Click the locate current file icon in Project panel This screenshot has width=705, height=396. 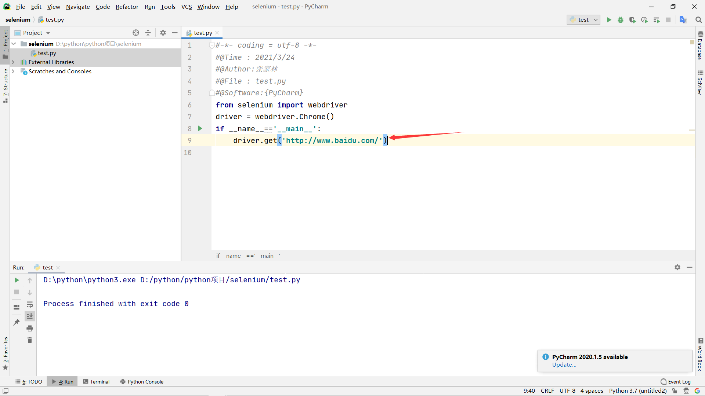(136, 33)
